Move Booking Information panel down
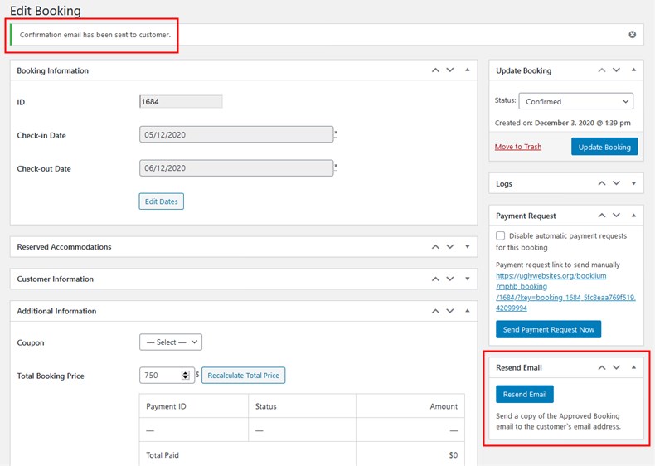655x466 pixels. tap(450, 70)
